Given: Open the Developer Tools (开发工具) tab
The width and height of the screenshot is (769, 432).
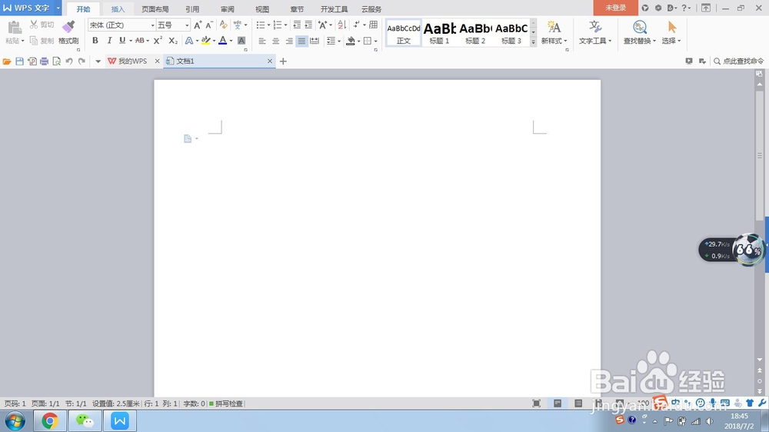Looking at the screenshot, I should click(334, 8).
